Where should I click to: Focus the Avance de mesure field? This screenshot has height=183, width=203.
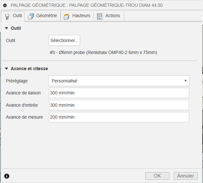coord(118,117)
